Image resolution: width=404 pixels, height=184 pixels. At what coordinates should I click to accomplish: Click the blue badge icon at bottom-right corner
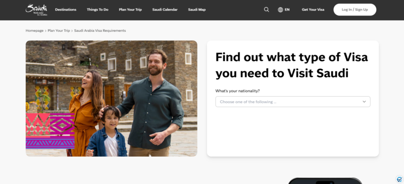click(x=399, y=179)
